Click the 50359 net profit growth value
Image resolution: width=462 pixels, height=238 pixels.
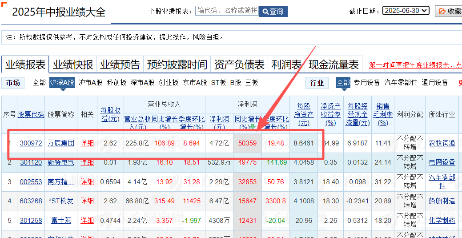[x=248, y=143]
